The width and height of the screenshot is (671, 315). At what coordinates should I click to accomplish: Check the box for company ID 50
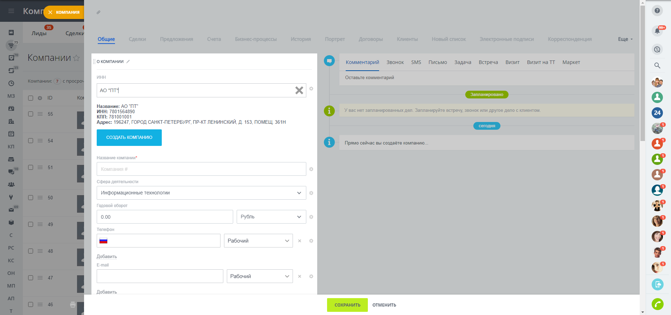tap(31, 198)
